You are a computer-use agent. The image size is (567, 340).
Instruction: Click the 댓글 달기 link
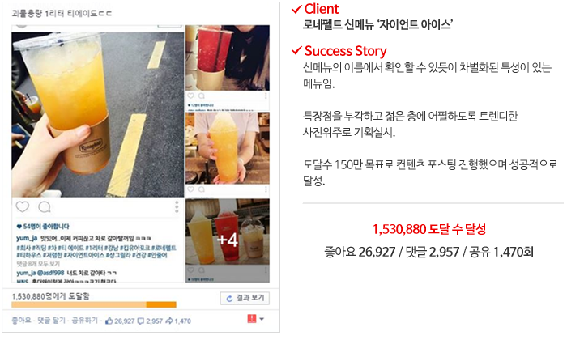click(x=52, y=321)
